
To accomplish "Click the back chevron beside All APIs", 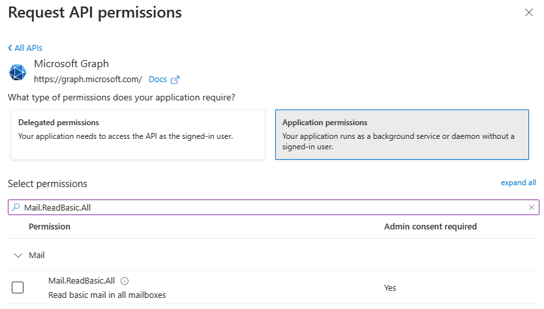I will [x=10, y=48].
